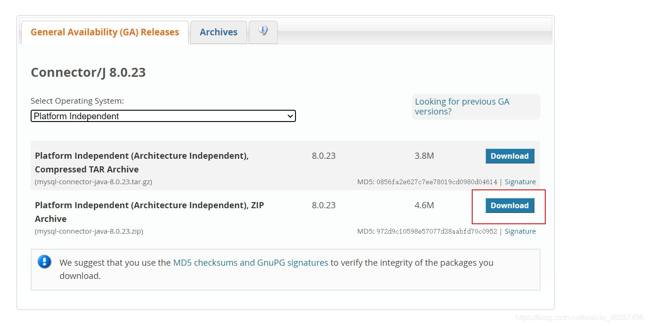Download the Compressed TAR Archive
Viewport: 648px width, 326px height.
tap(509, 156)
